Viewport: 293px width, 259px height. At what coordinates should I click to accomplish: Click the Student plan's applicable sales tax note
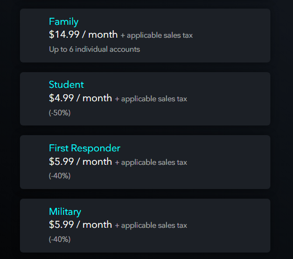(151, 99)
